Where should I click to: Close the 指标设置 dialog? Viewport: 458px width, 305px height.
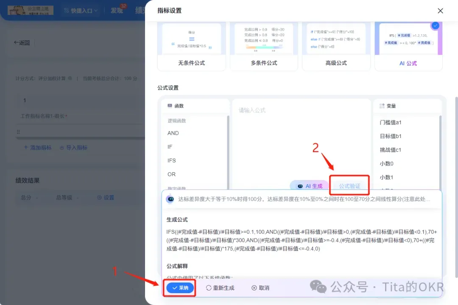[440, 11]
